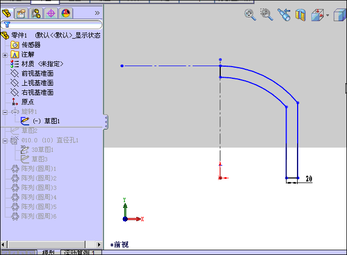This screenshot has width=347, height=255.
Task: Select the 阵列(圆周)5 circular pattern
Action: pos(39,207)
